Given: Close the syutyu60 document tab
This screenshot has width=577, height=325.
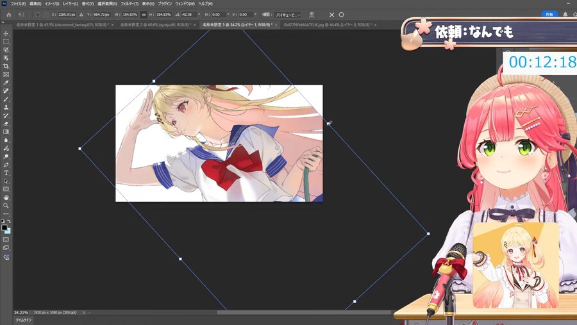Looking at the screenshot, I should [194, 24].
